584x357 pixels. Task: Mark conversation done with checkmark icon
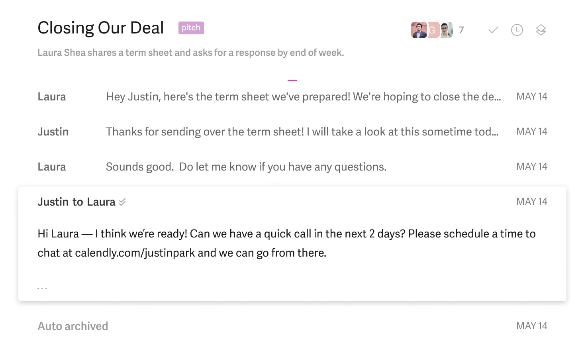[x=493, y=30]
